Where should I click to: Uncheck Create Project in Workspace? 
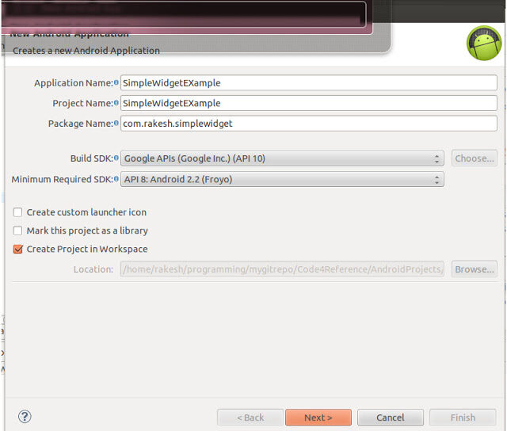point(18,249)
